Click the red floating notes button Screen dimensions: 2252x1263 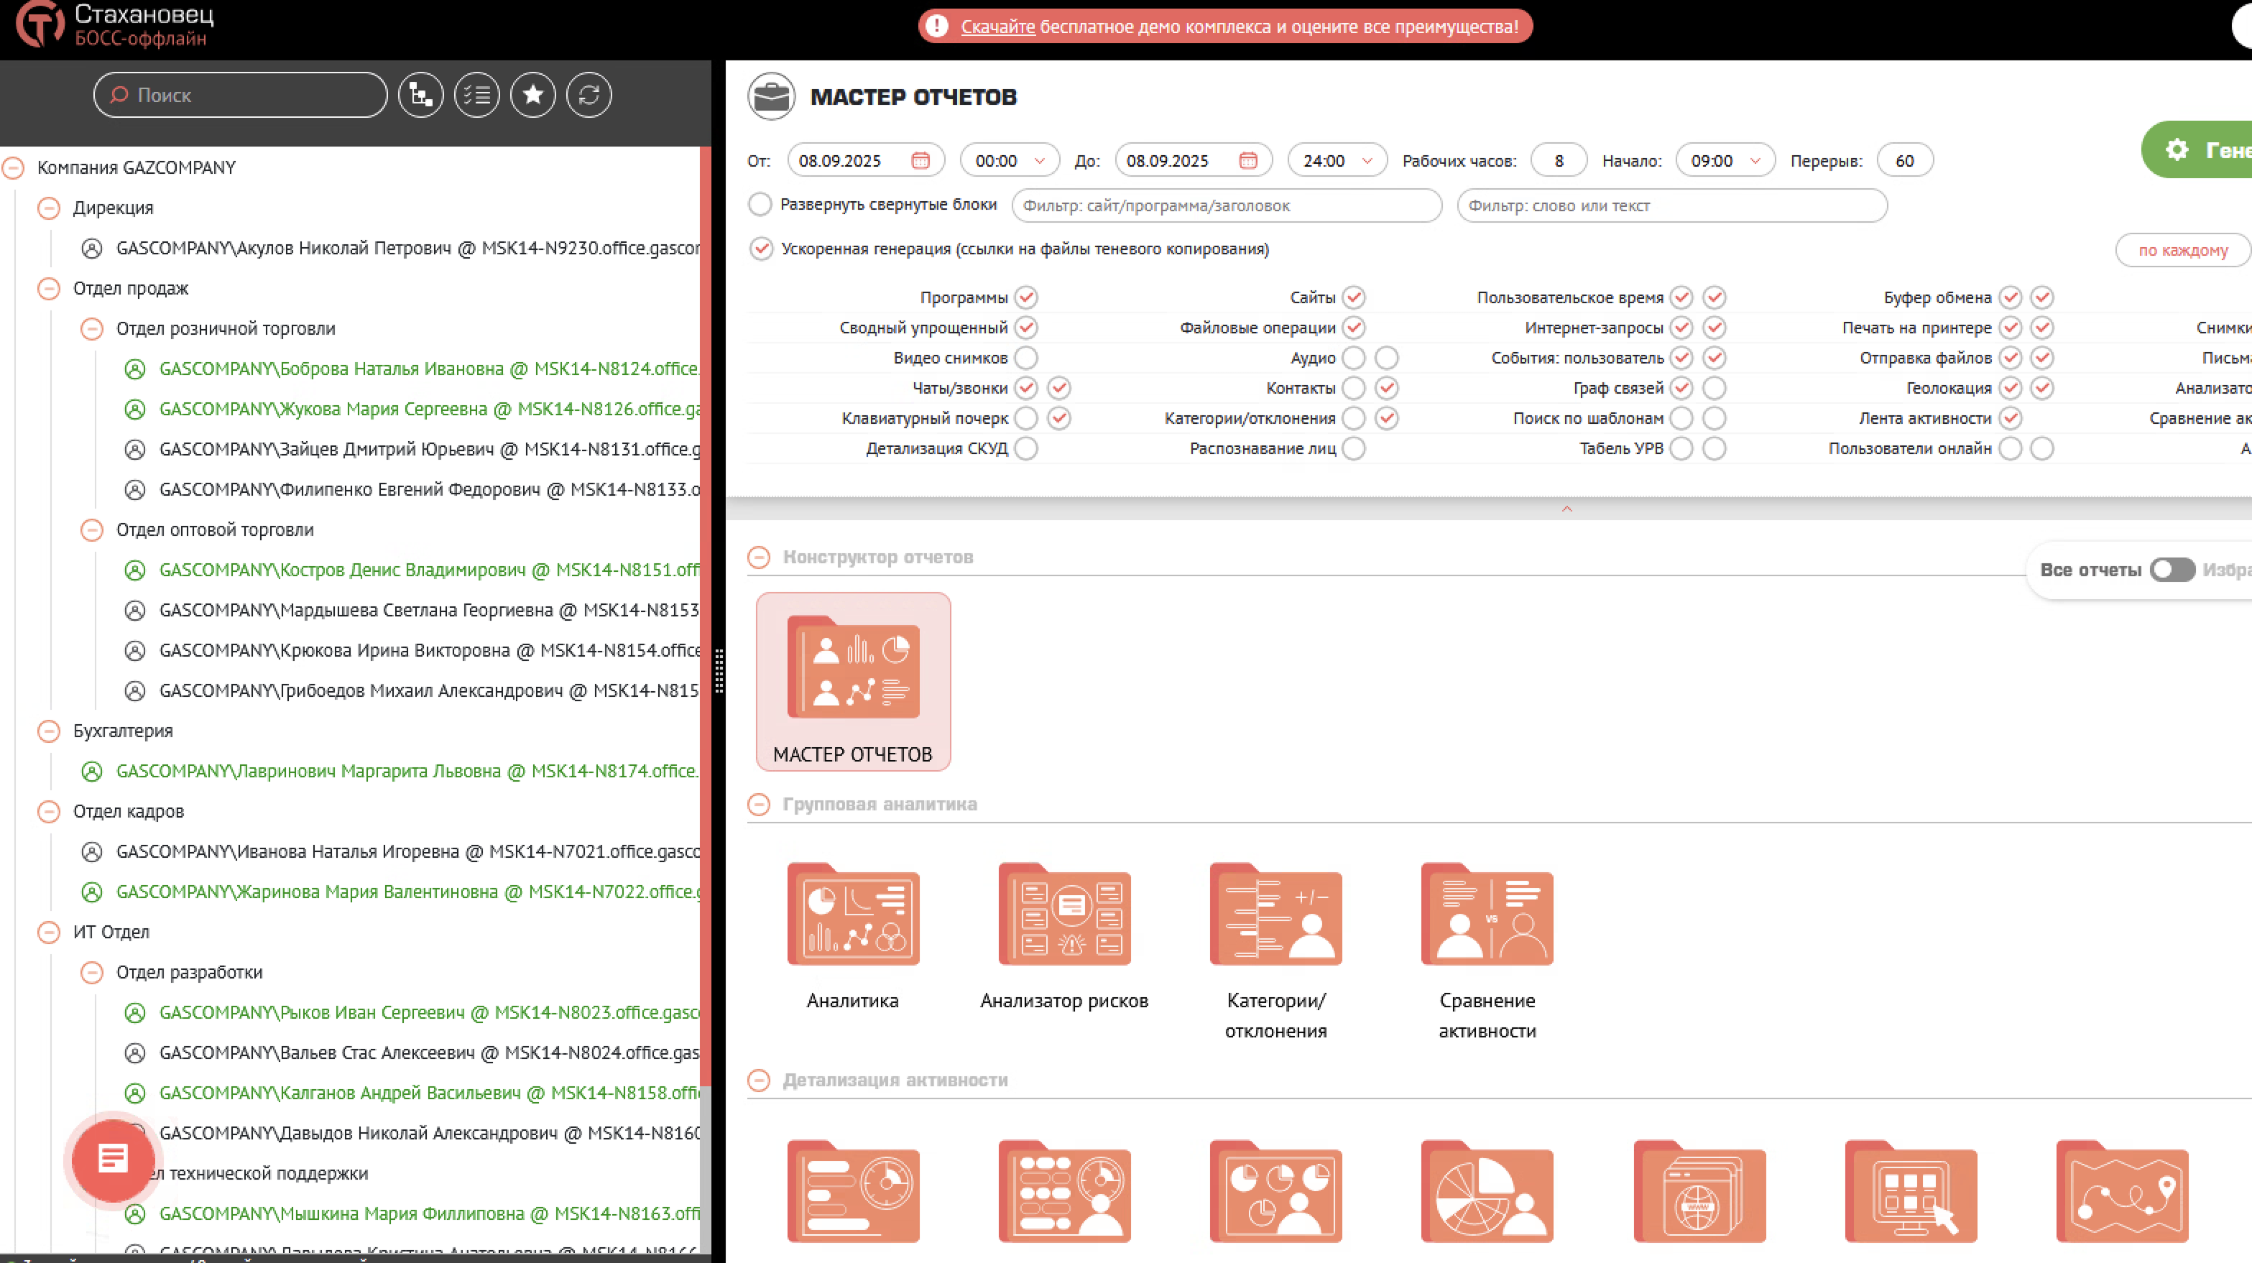click(113, 1159)
